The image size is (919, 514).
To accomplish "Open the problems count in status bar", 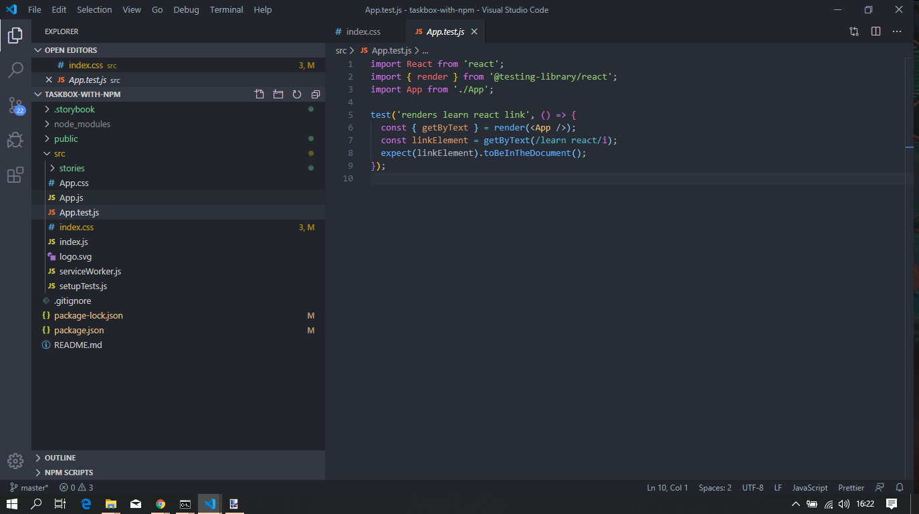I will coord(76,487).
